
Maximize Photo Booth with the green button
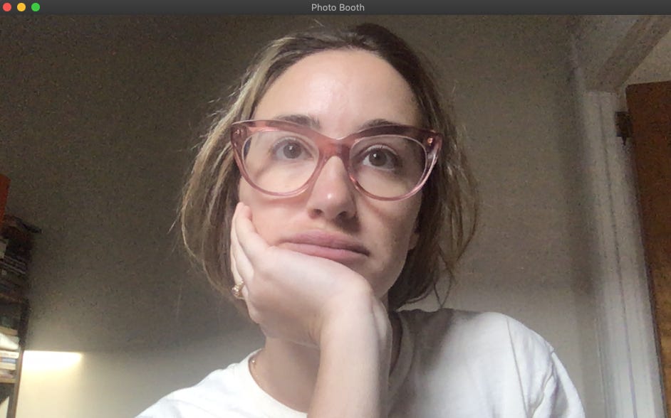pos(36,7)
